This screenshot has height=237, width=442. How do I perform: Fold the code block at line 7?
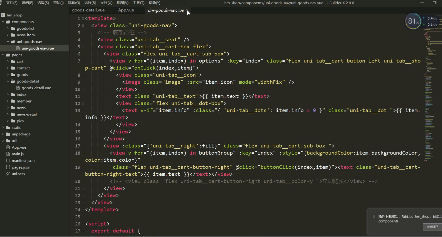tap(83, 61)
